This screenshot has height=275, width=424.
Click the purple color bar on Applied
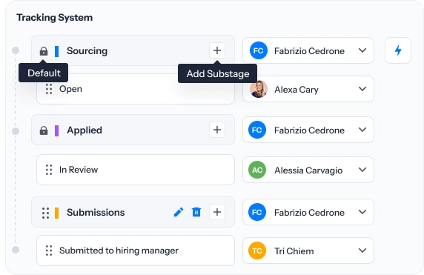(56, 130)
